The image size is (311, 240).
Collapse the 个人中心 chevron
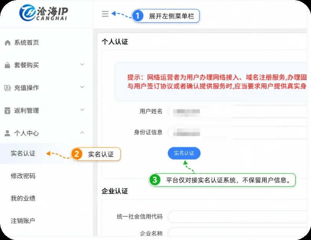tap(82, 132)
